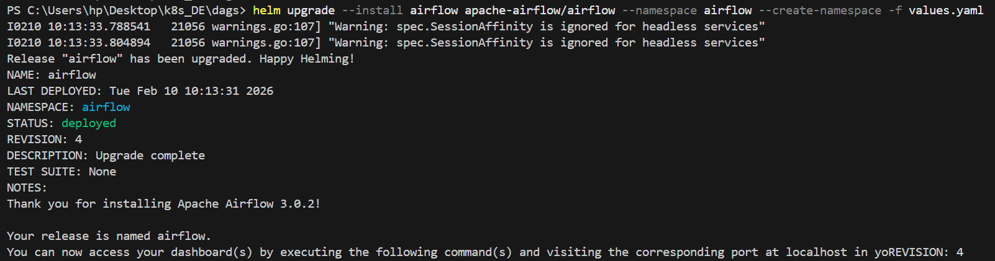Click the "Apache Airflow 3.0.2!" text

[x=249, y=204]
